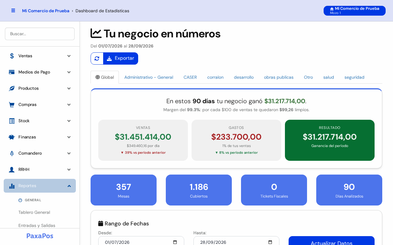Click the chart line icon beside title
The width and height of the screenshot is (393, 245).
96,33
